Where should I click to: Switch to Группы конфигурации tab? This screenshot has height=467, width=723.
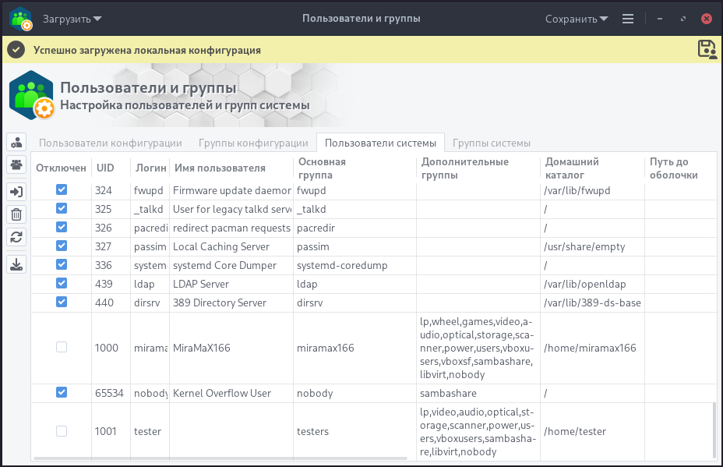(x=253, y=143)
